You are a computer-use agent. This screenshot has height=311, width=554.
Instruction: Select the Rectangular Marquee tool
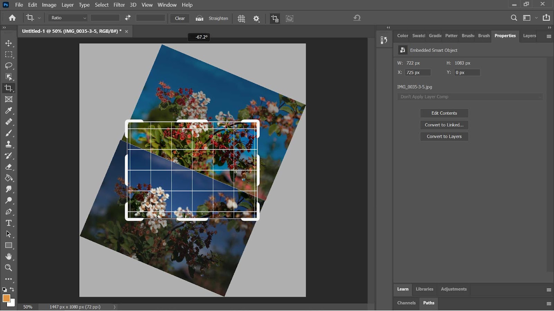point(9,55)
